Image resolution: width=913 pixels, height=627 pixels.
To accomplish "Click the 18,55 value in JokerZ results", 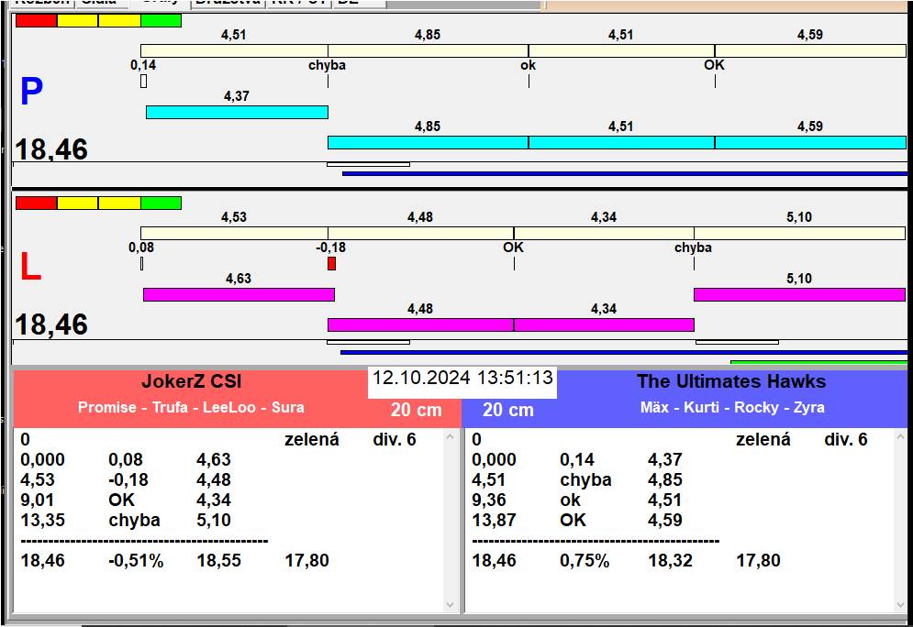I will [219, 561].
